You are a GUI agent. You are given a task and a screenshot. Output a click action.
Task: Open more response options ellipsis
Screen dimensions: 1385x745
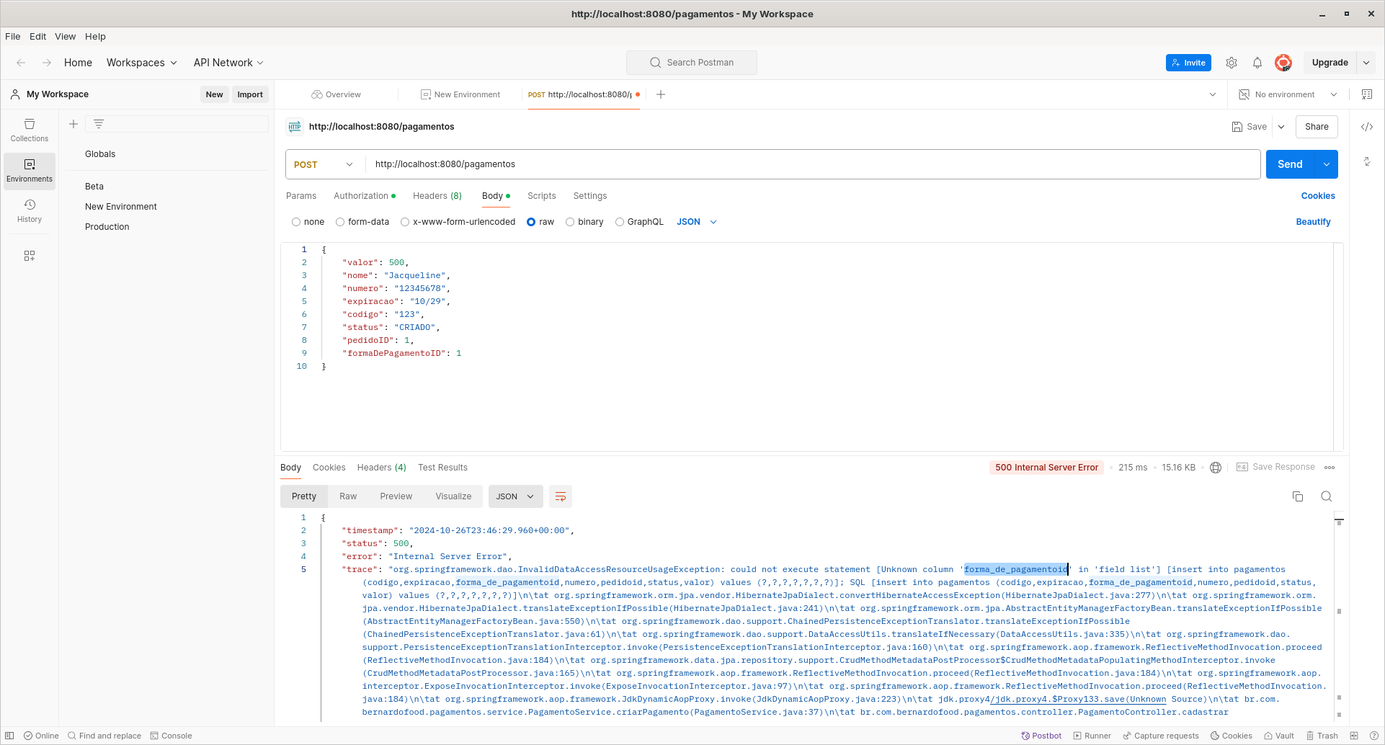(1330, 468)
